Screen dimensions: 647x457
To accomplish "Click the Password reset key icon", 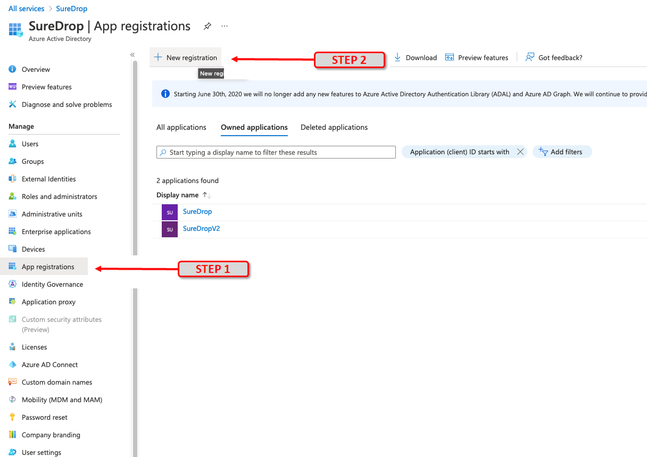I will pyautogui.click(x=13, y=417).
